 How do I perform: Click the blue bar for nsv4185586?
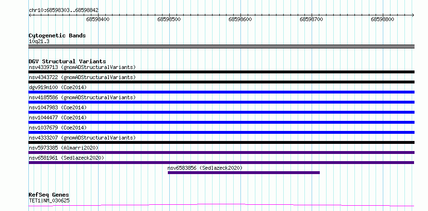tap(221, 102)
